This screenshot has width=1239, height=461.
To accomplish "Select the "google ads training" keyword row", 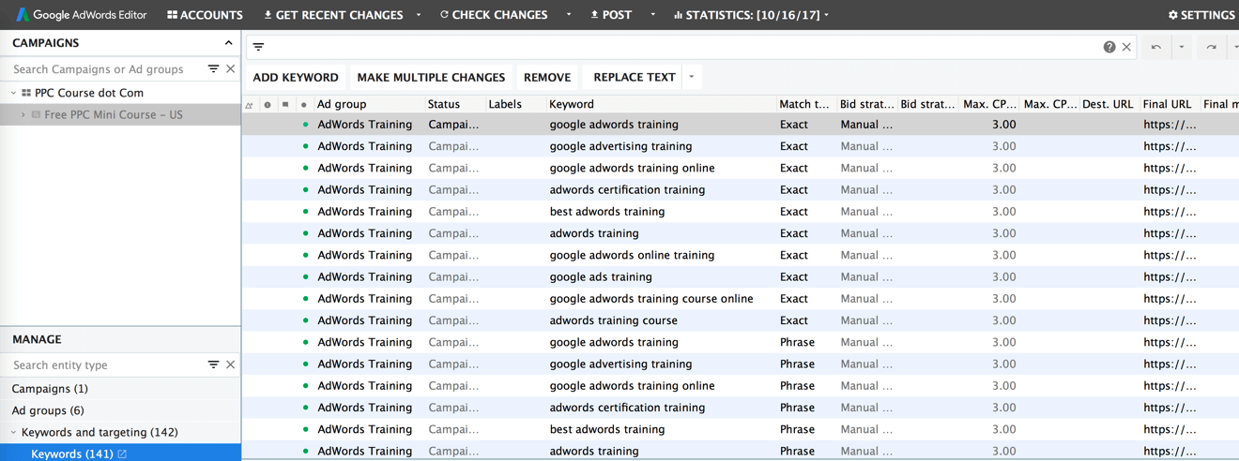I will tap(741, 276).
